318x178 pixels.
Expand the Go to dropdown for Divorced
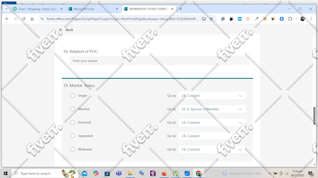[212, 123]
